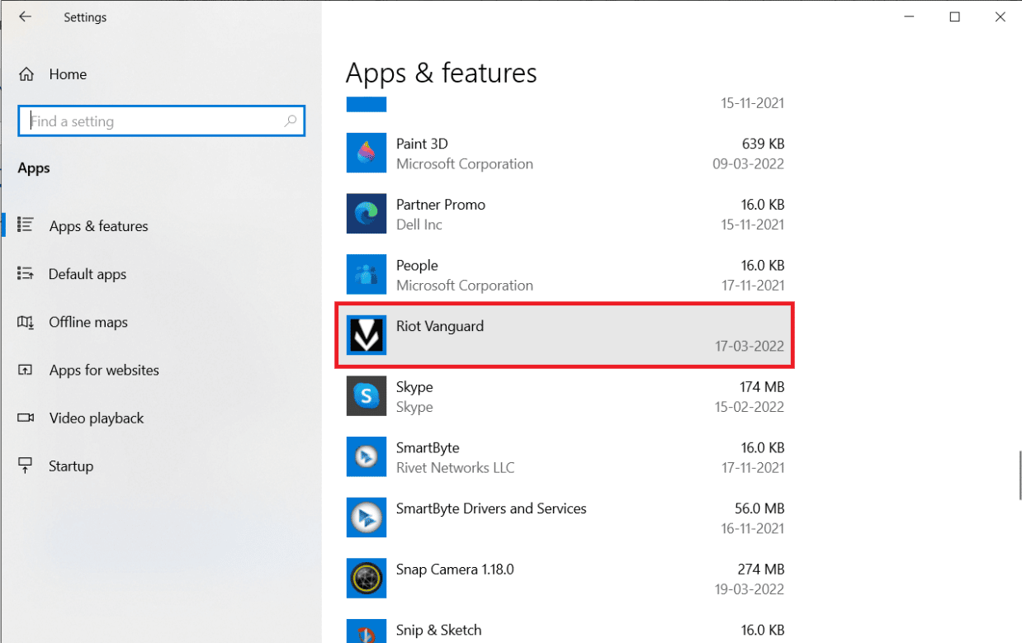
Task: Select Apps & features in sidebar
Action: (x=98, y=226)
